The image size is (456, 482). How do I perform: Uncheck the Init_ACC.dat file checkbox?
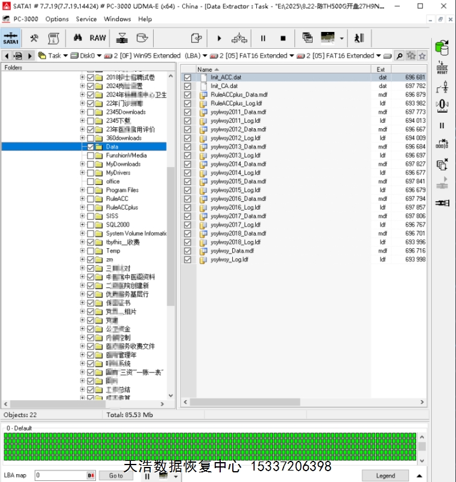click(x=188, y=78)
